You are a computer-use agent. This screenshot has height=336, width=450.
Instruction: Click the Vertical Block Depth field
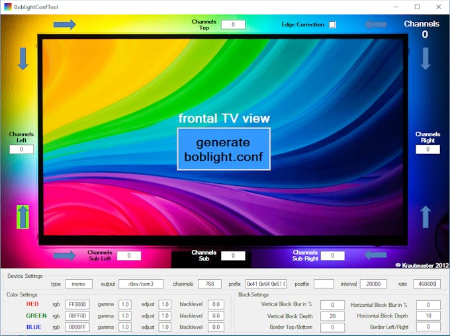click(333, 316)
